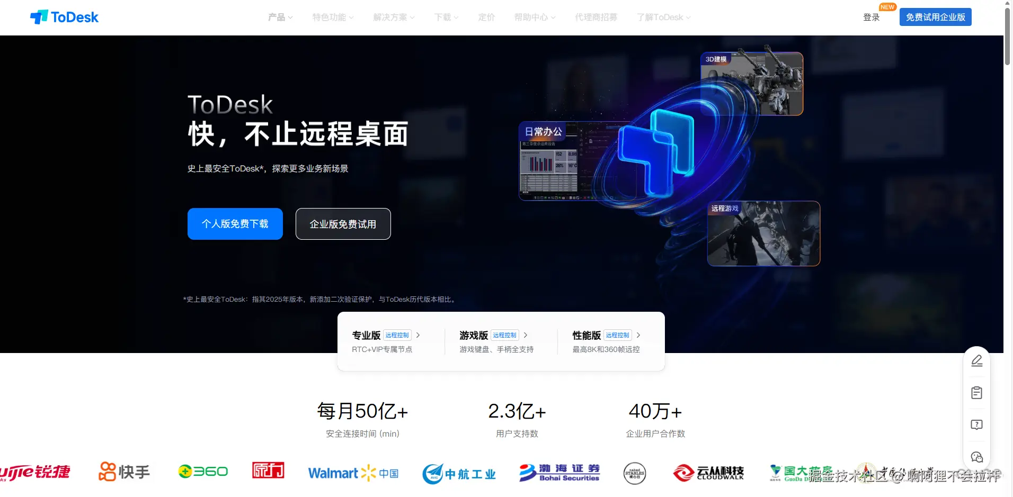The image size is (1013, 497).
Task: Click the large ToDesk hero title
Action: (x=230, y=105)
